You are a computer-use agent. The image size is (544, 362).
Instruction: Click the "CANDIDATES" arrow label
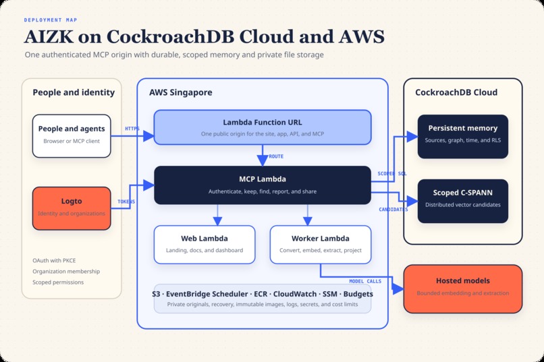coord(393,210)
